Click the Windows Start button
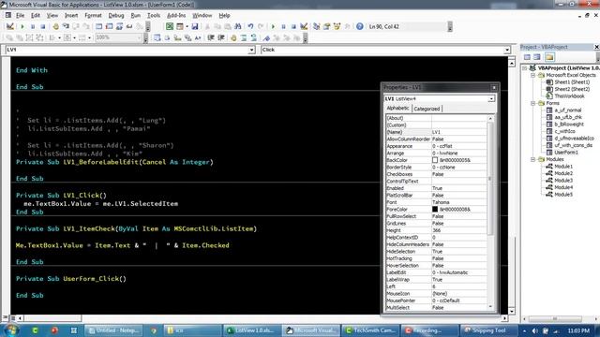This screenshot has height=337, width=600. pos(11,330)
